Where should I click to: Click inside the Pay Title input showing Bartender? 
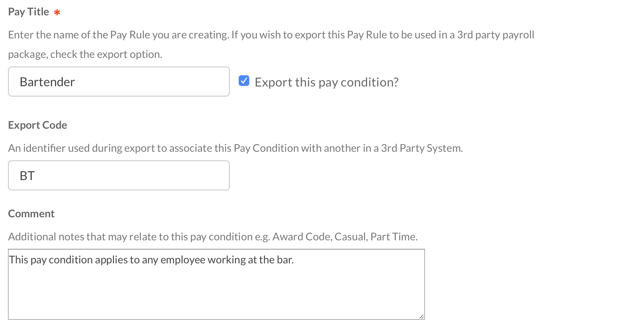[118, 81]
